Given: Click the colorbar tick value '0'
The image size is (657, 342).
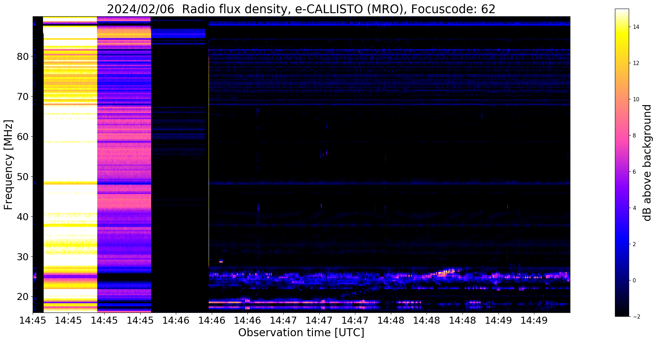Looking at the screenshot, I should 634,280.
